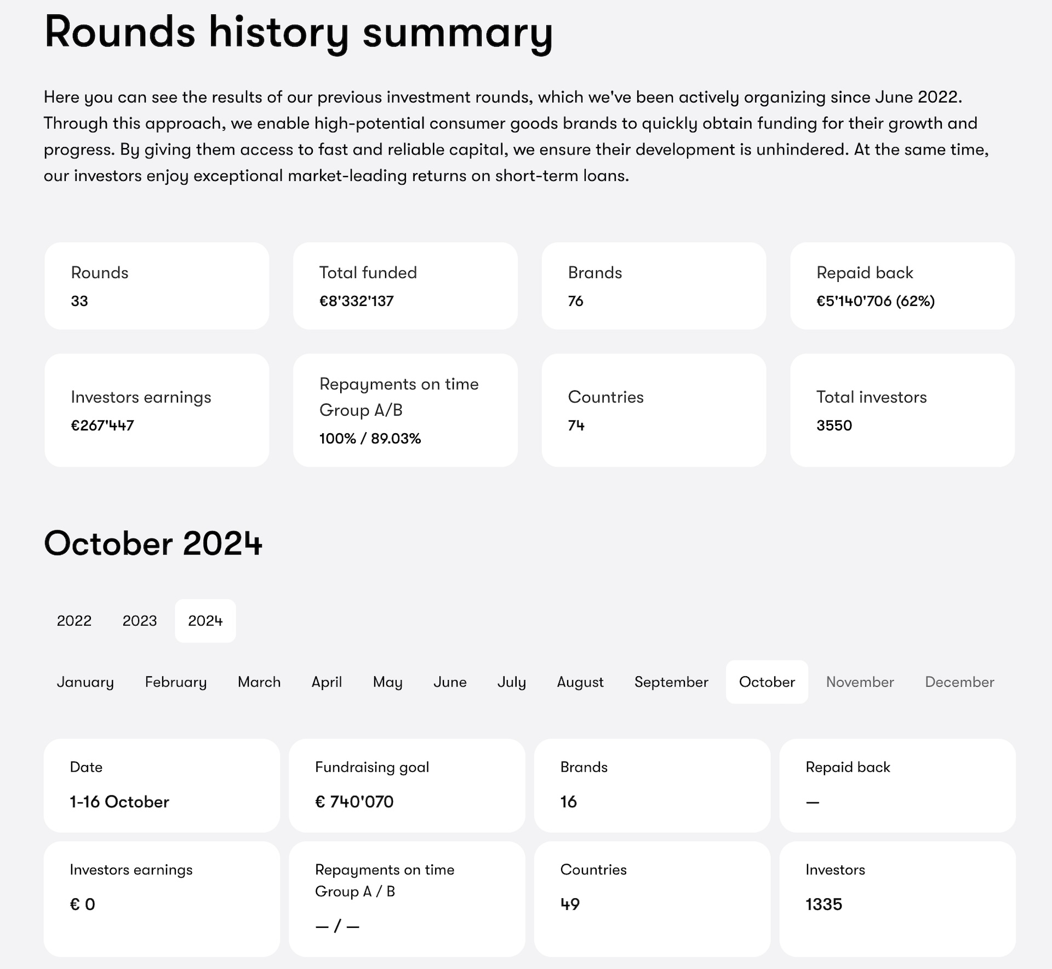Viewport: 1052px width, 969px height.
Task: Switch to the 2023 year tab
Action: [140, 621]
